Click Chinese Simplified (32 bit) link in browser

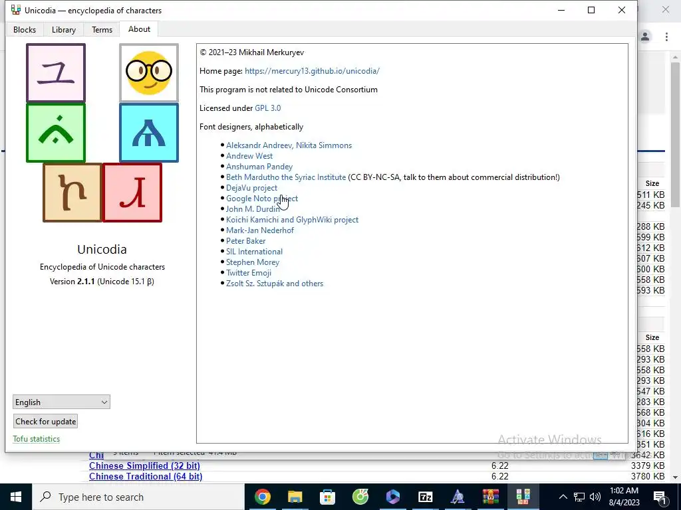point(144,466)
